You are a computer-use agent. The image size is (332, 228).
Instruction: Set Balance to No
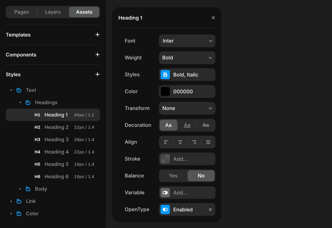point(201,176)
